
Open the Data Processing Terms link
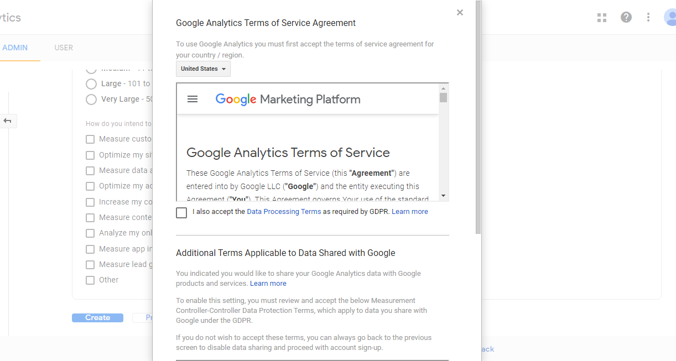tap(284, 212)
